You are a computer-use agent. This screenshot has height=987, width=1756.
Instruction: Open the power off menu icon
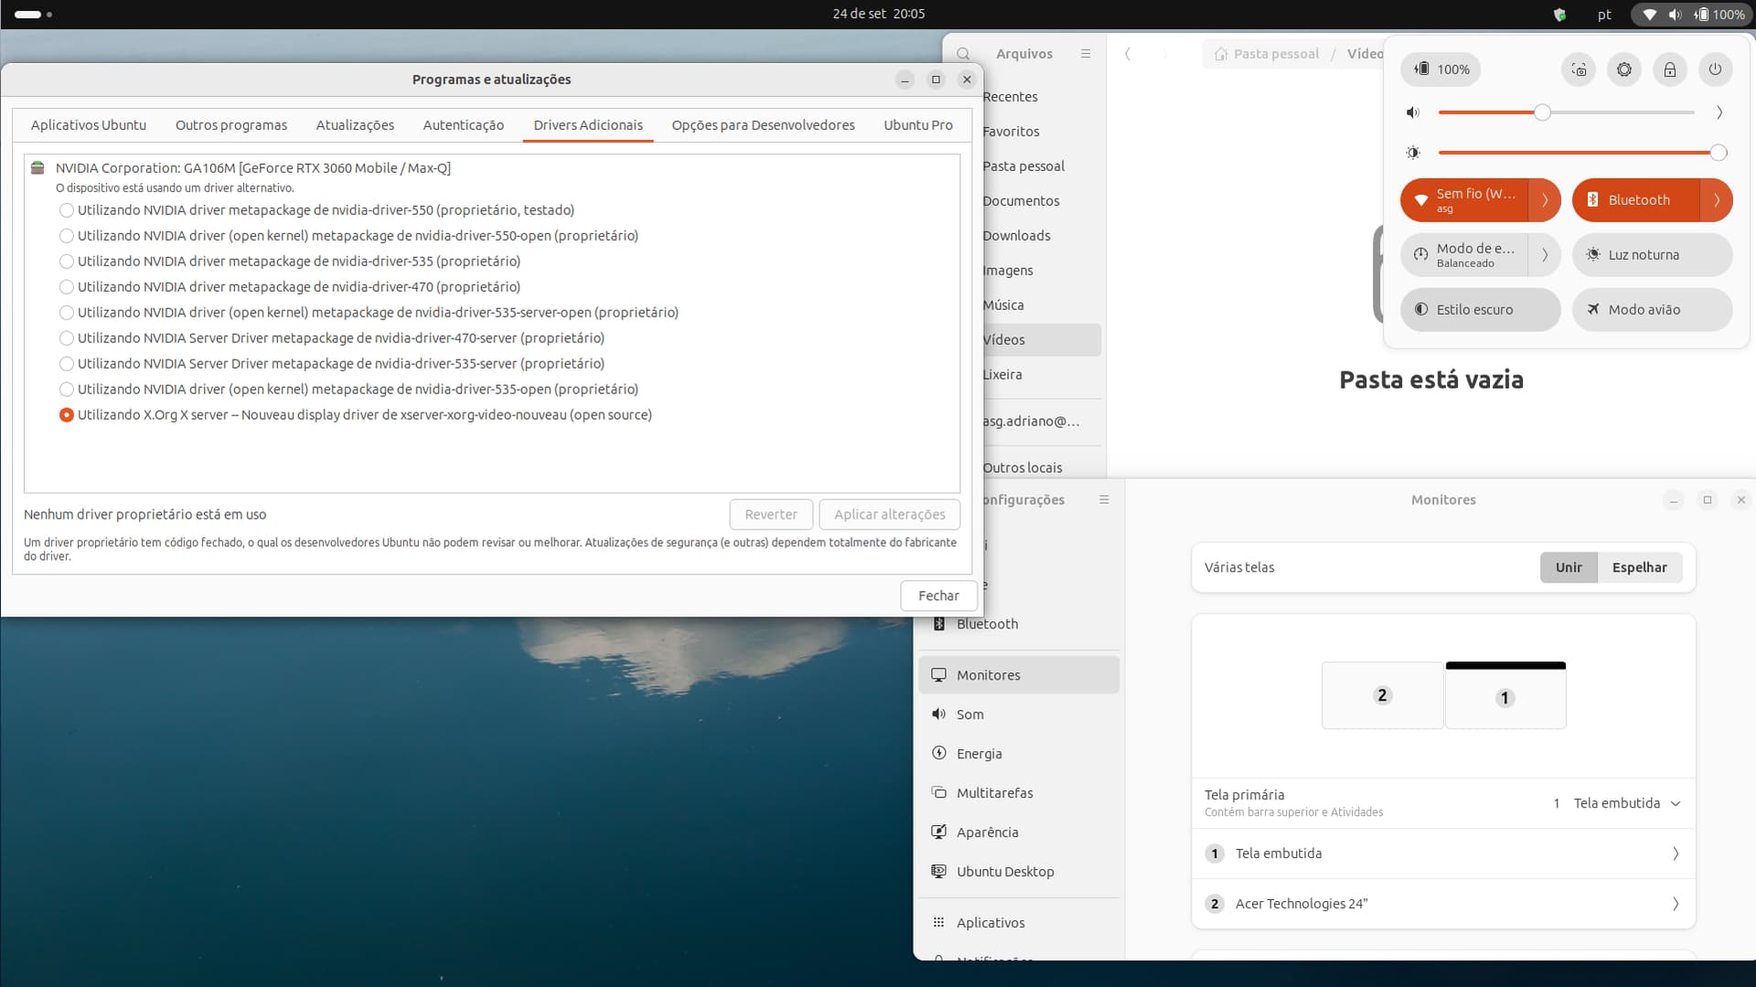point(1716,70)
